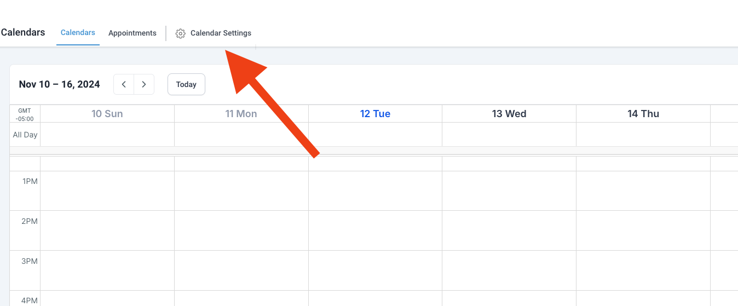
Task: Click the 4PM time label
Action: 30,301
